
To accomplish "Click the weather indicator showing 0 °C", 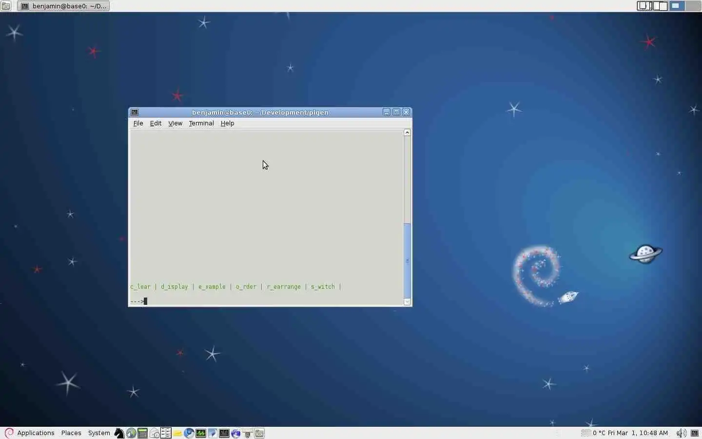I will 593,433.
